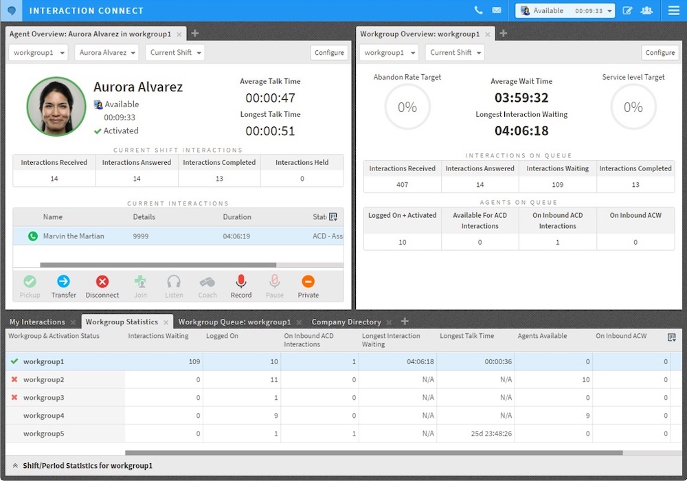Start recording with Record microphone

[x=241, y=287]
